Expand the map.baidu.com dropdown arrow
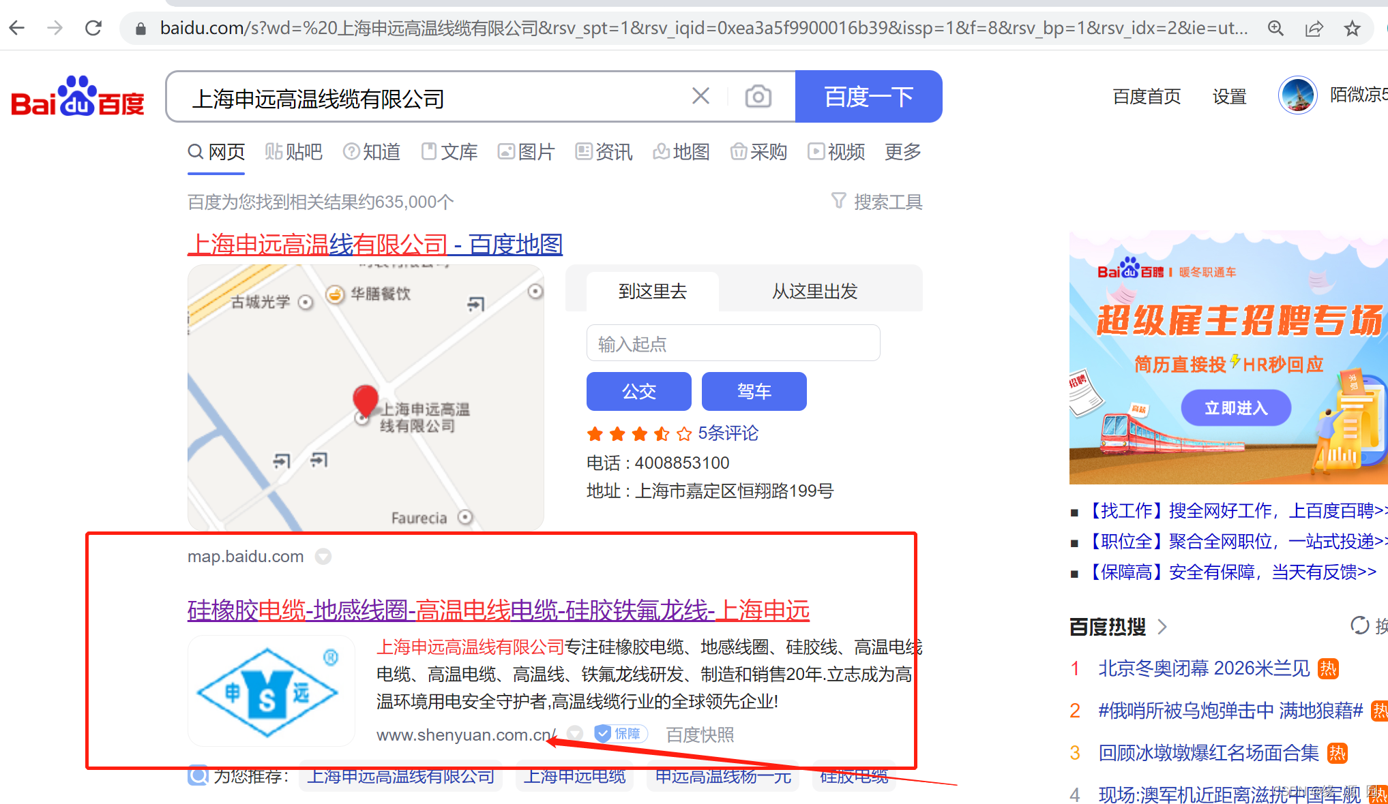 [323, 557]
